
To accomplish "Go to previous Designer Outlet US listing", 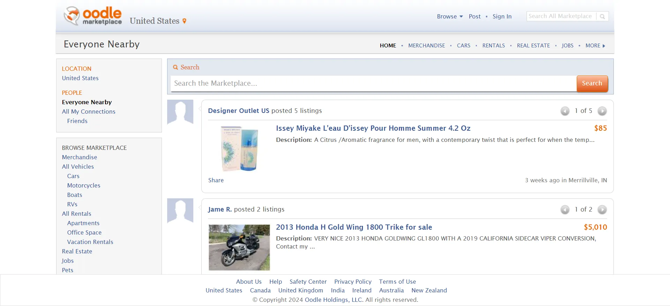I will pos(565,111).
